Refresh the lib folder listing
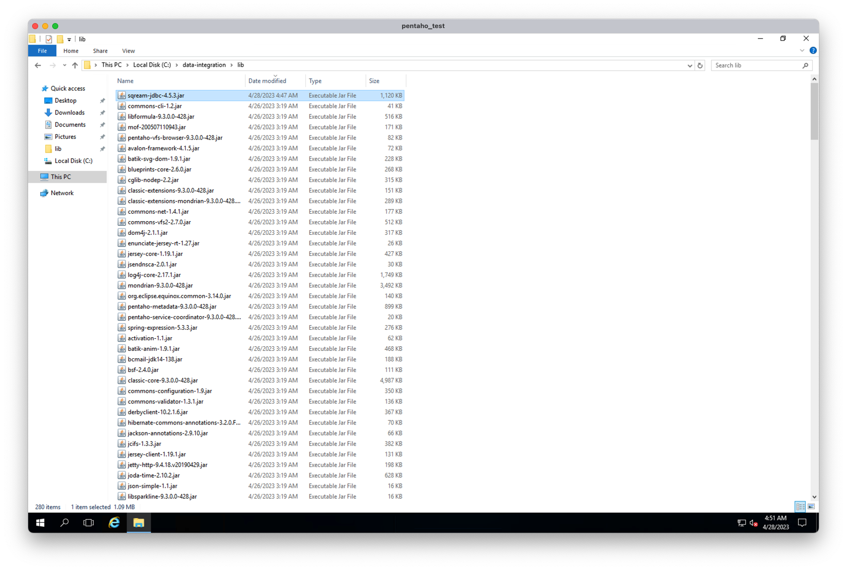The height and width of the screenshot is (570, 847). [700, 65]
